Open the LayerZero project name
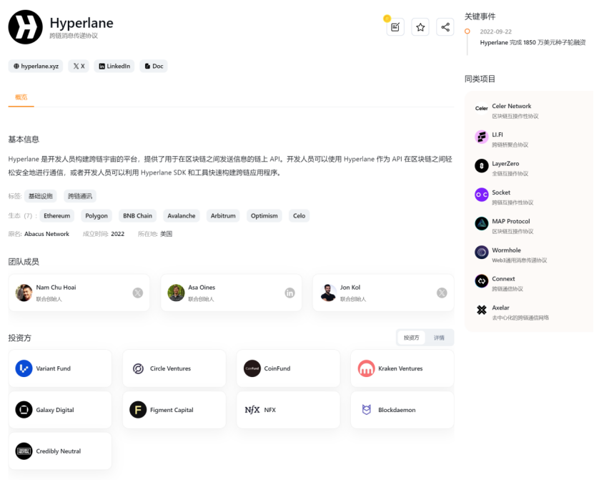The height and width of the screenshot is (480, 594). pos(505,163)
